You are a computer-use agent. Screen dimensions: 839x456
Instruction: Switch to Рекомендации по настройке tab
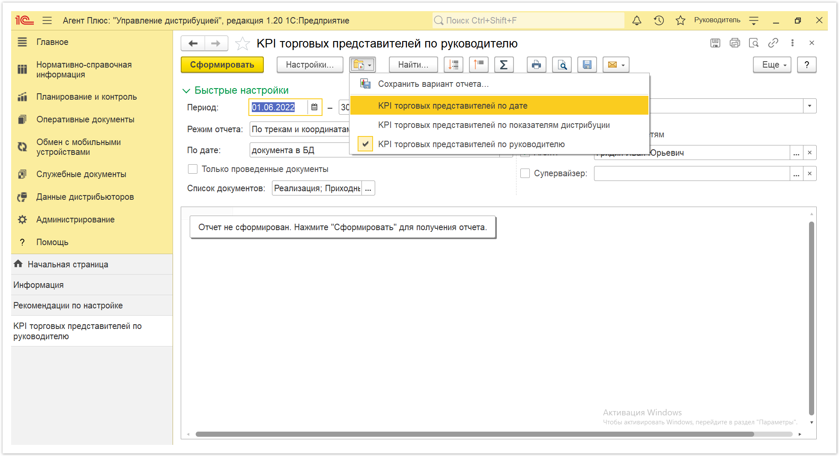click(92, 305)
